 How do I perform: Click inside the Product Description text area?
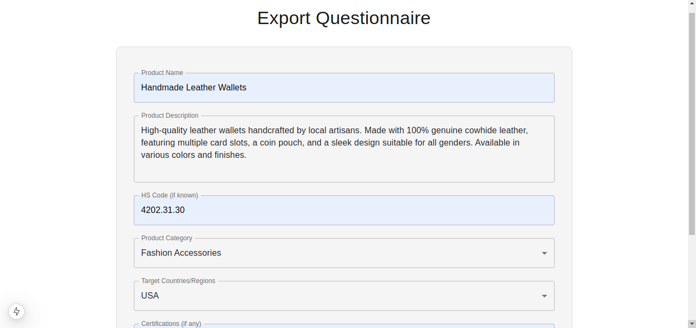coord(344,149)
